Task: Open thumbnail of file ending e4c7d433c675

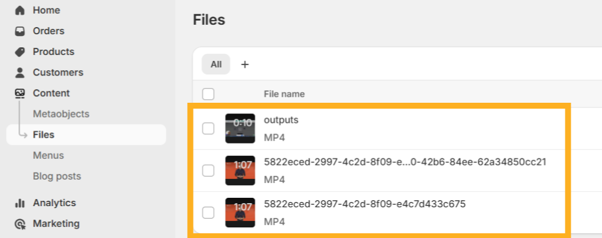Action: [240, 213]
